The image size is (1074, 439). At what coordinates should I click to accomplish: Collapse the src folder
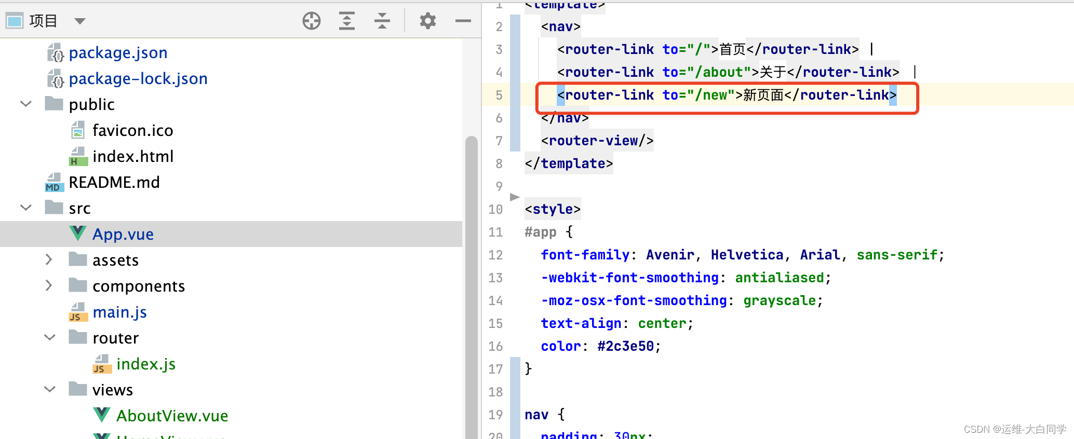tap(26, 208)
